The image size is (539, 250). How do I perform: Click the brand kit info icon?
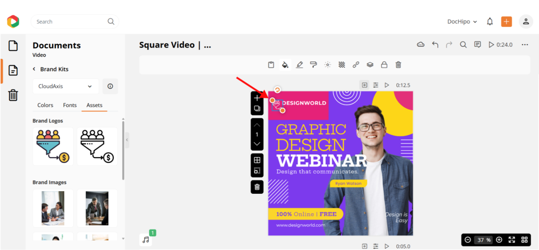111,87
